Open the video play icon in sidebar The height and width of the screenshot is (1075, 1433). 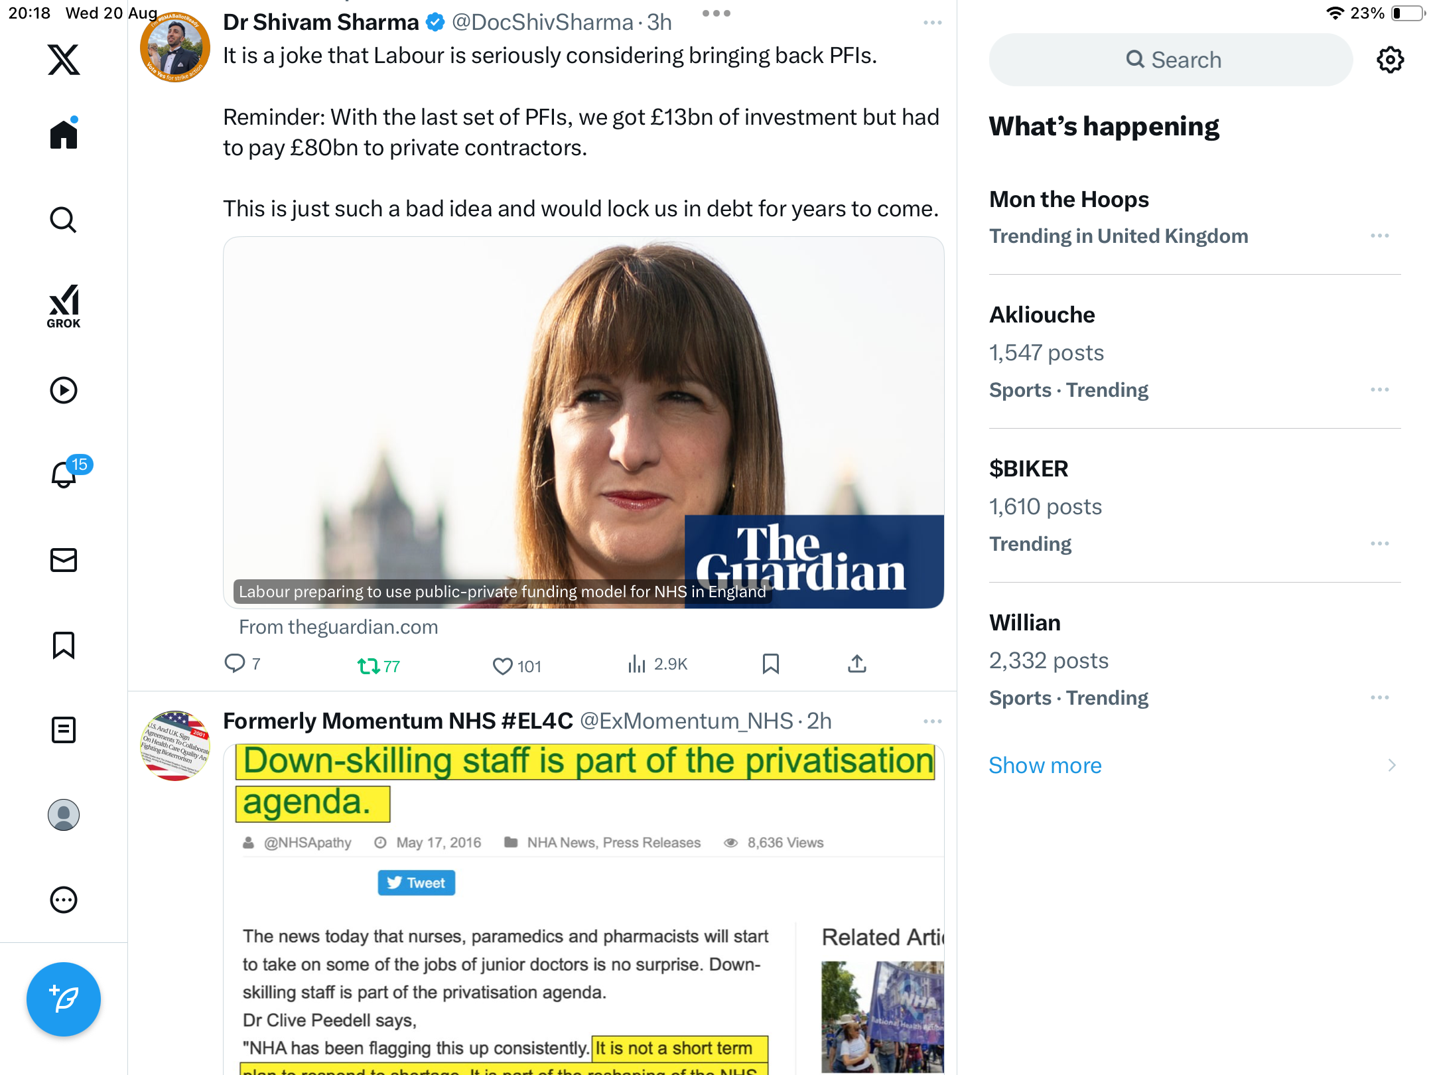(64, 390)
